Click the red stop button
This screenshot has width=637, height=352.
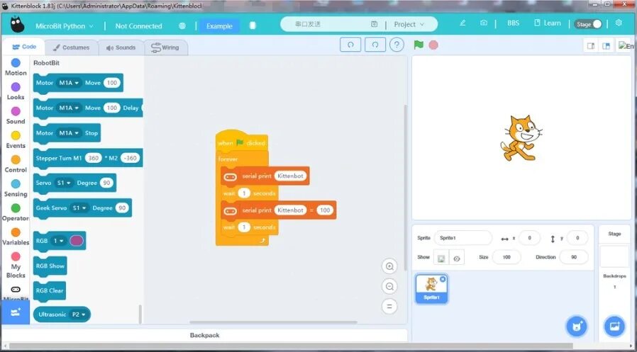point(433,45)
